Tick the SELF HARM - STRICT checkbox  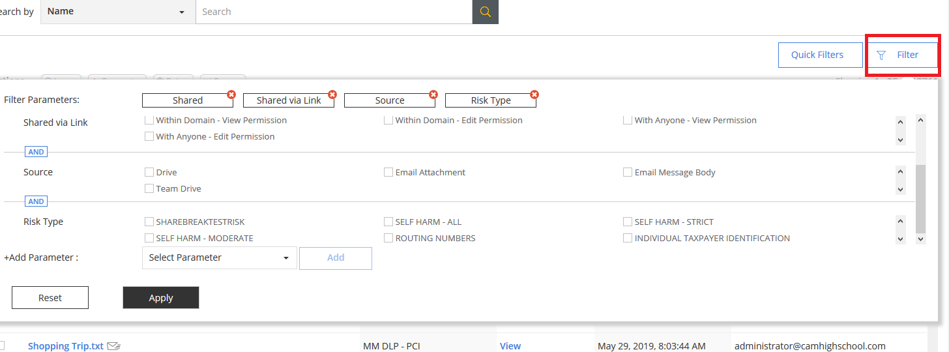pyautogui.click(x=628, y=222)
